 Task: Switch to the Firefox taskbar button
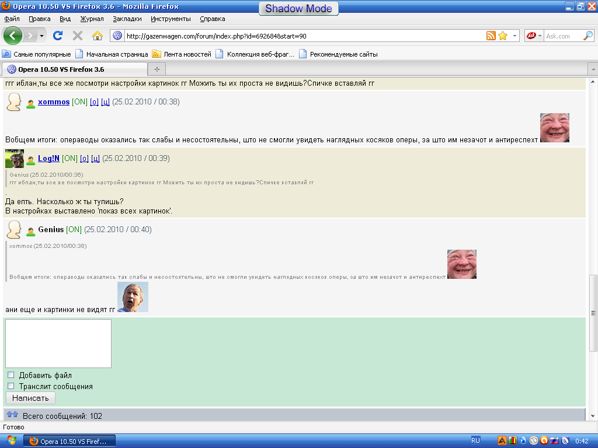[69, 441]
